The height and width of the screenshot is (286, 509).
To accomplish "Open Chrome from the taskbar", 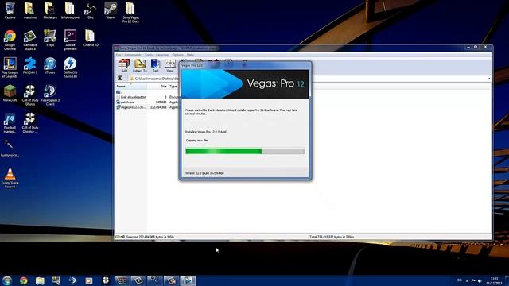I will click(x=23, y=280).
